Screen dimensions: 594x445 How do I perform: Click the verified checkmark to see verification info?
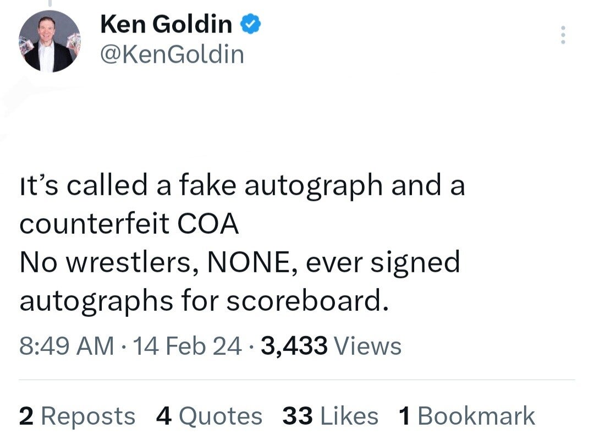pyautogui.click(x=251, y=24)
